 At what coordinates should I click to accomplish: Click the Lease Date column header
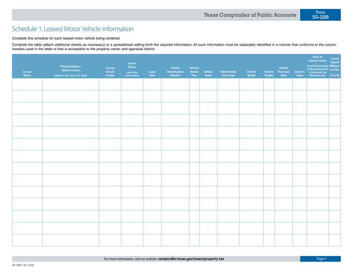tap(152, 73)
